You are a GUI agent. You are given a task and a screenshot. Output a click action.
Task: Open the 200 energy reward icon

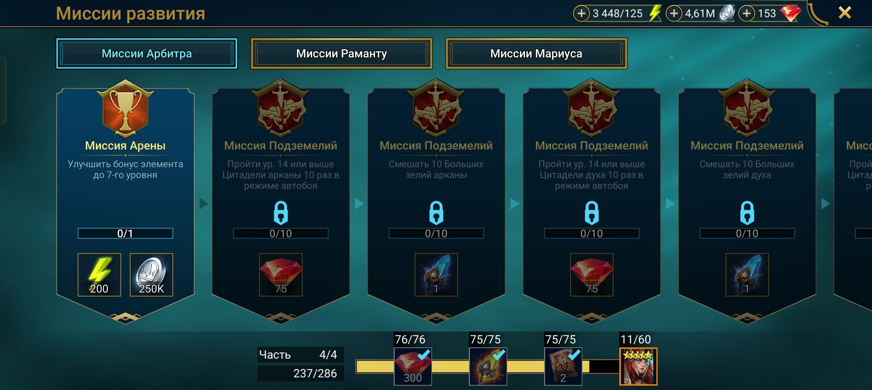click(x=99, y=275)
